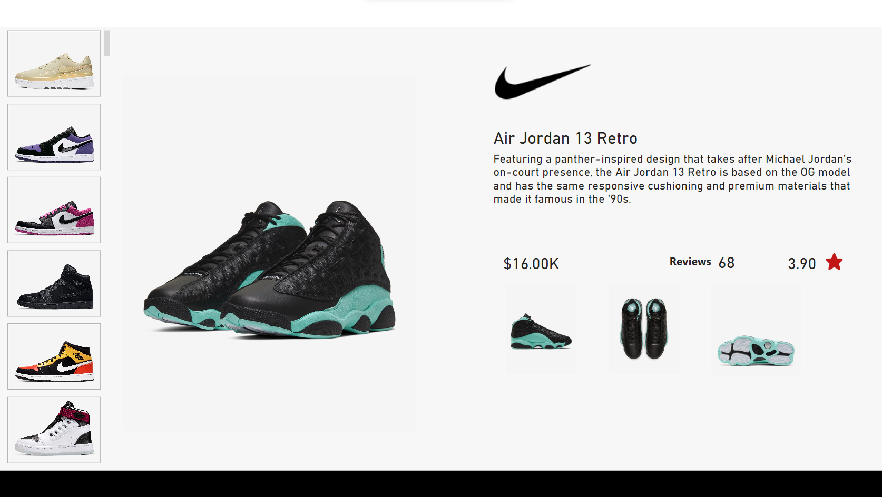Select the purple and black Jordan 1 Low thumbnail
The image size is (882, 497).
pyautogui.click(x=54, y=137)
